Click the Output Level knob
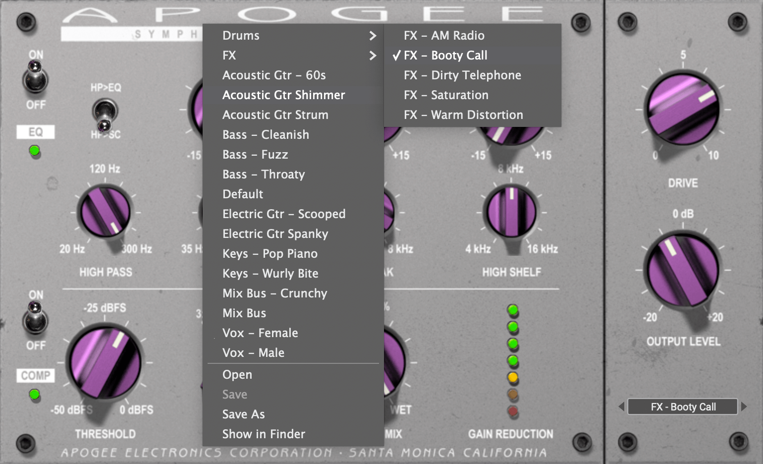 tap(683, 270)
